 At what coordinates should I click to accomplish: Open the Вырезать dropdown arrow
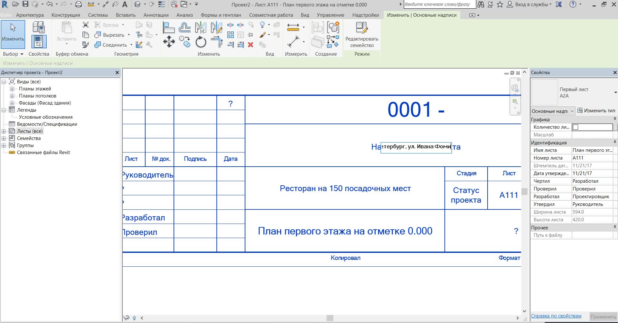(129, 35)
